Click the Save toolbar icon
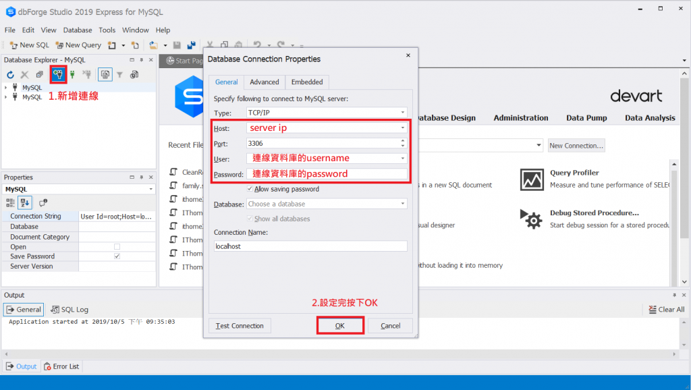Screen dimensions: 691x390 pyautogui.click(x=177, y=45)
